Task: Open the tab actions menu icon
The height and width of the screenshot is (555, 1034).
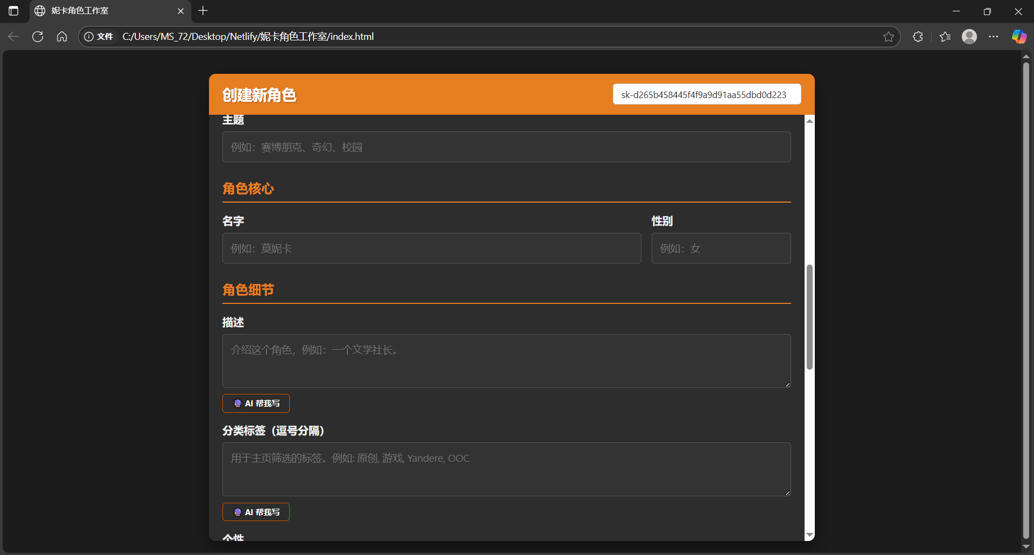Action: 13,11
